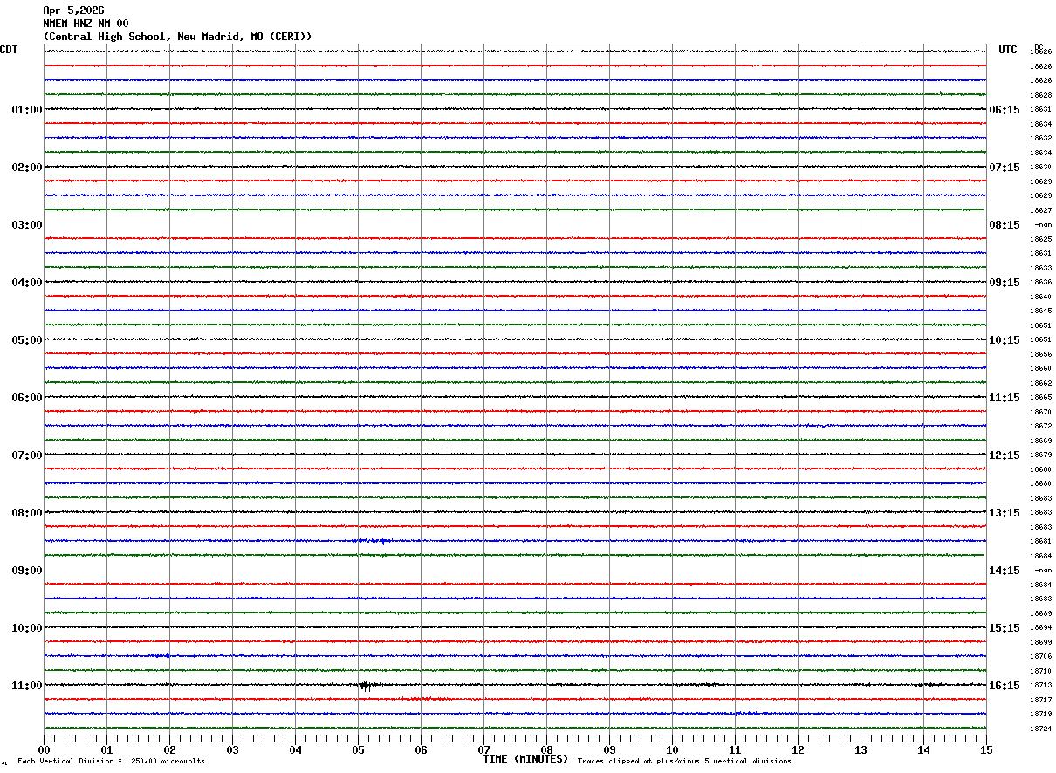Image resolution: width=1056 pixels, height=773 pixels.
Task: Click the 16:15 UTC time label
Action: 1005,686
